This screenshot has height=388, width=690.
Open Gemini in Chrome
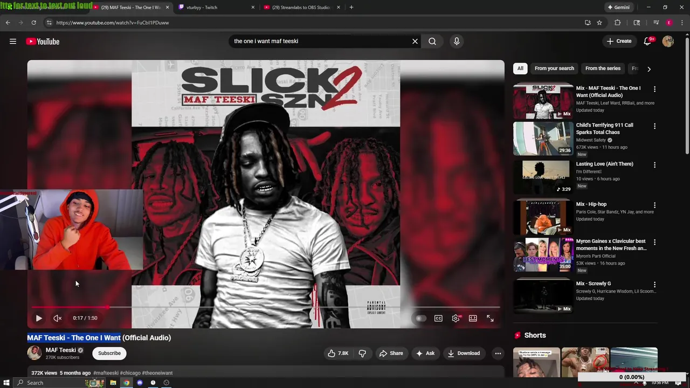coord(619,8)
